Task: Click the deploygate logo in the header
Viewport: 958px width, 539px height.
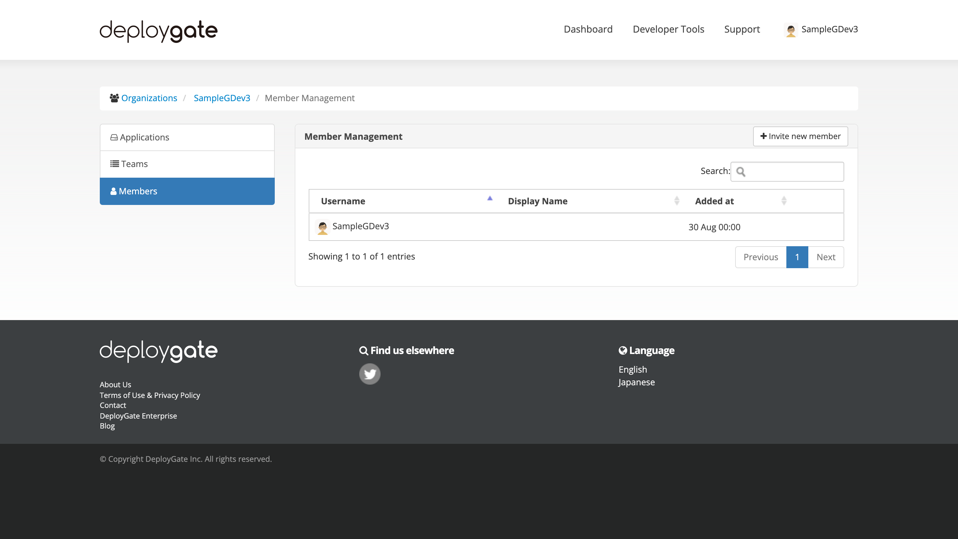Action: 158,31
